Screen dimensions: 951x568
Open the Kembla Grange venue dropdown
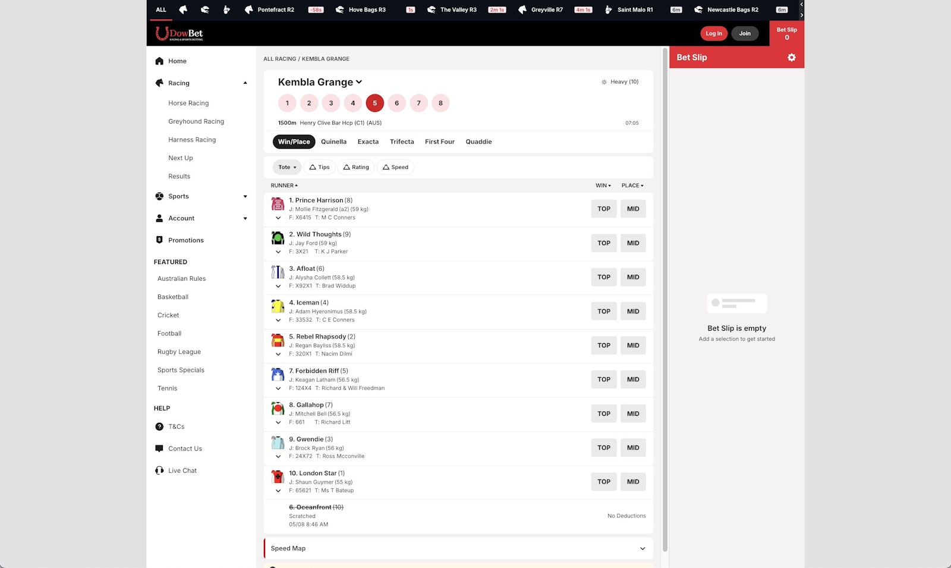coord(359,82)
